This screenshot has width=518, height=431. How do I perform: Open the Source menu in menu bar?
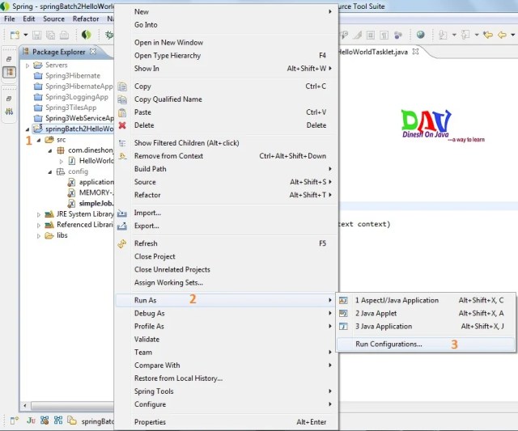click(x=53, y=19)
